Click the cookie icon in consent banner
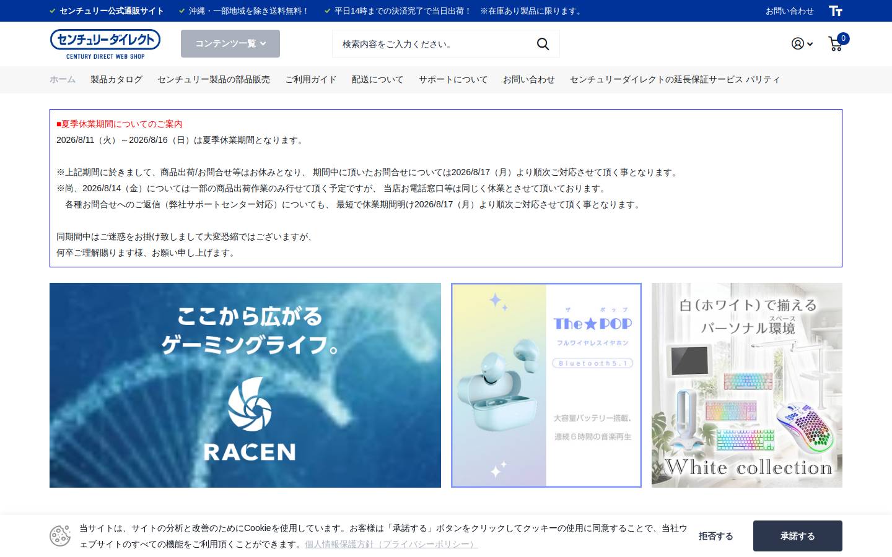The image size is (892, 557). (60, 536)
